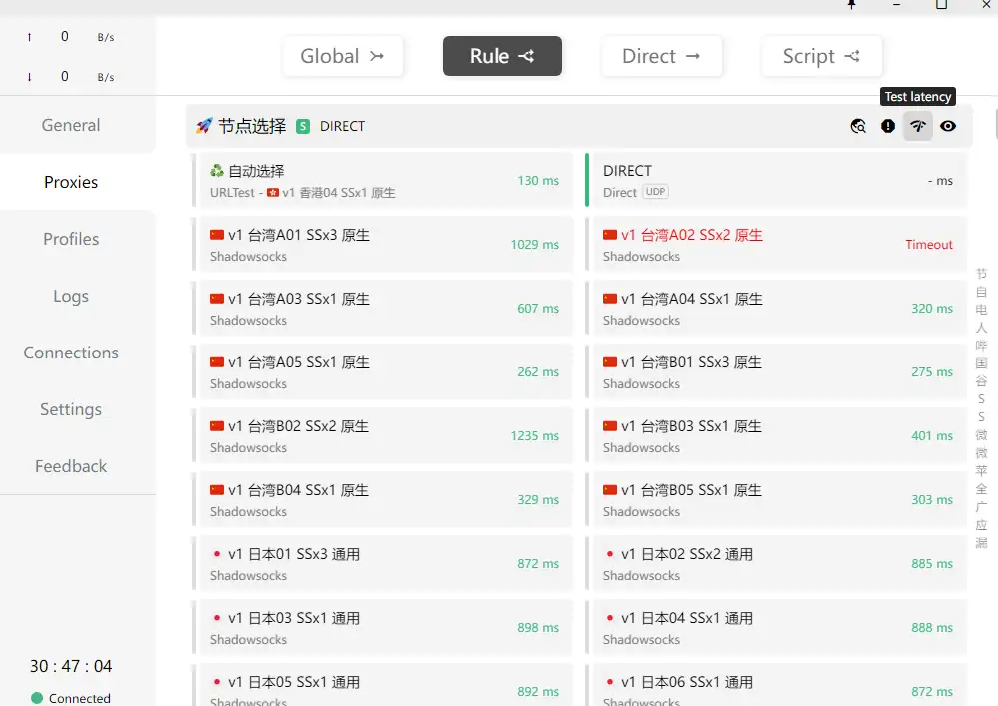Open the Profiles tab in sidebar
The image size is (998, 706).
[x=71, y=239]
